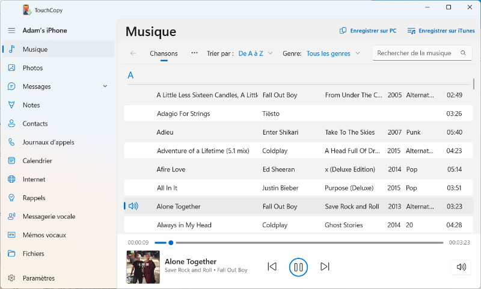Select the Chansons tab
481x289 pixels.
point(164,53)
